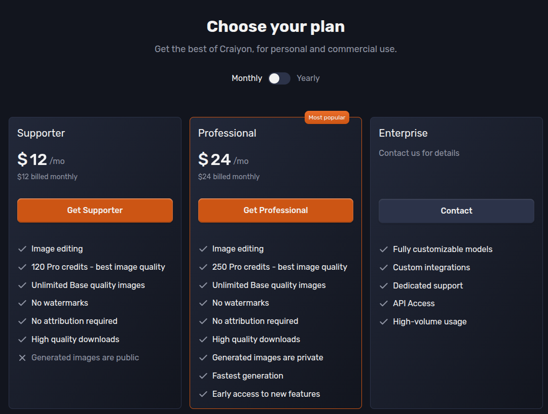
Task: Click the checkmark beside Fastest generation
Action: [203, 376]
